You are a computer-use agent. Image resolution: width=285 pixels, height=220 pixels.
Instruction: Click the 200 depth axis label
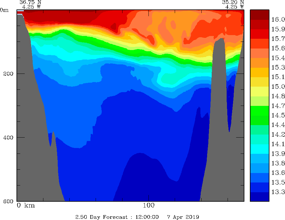[8, 74]
